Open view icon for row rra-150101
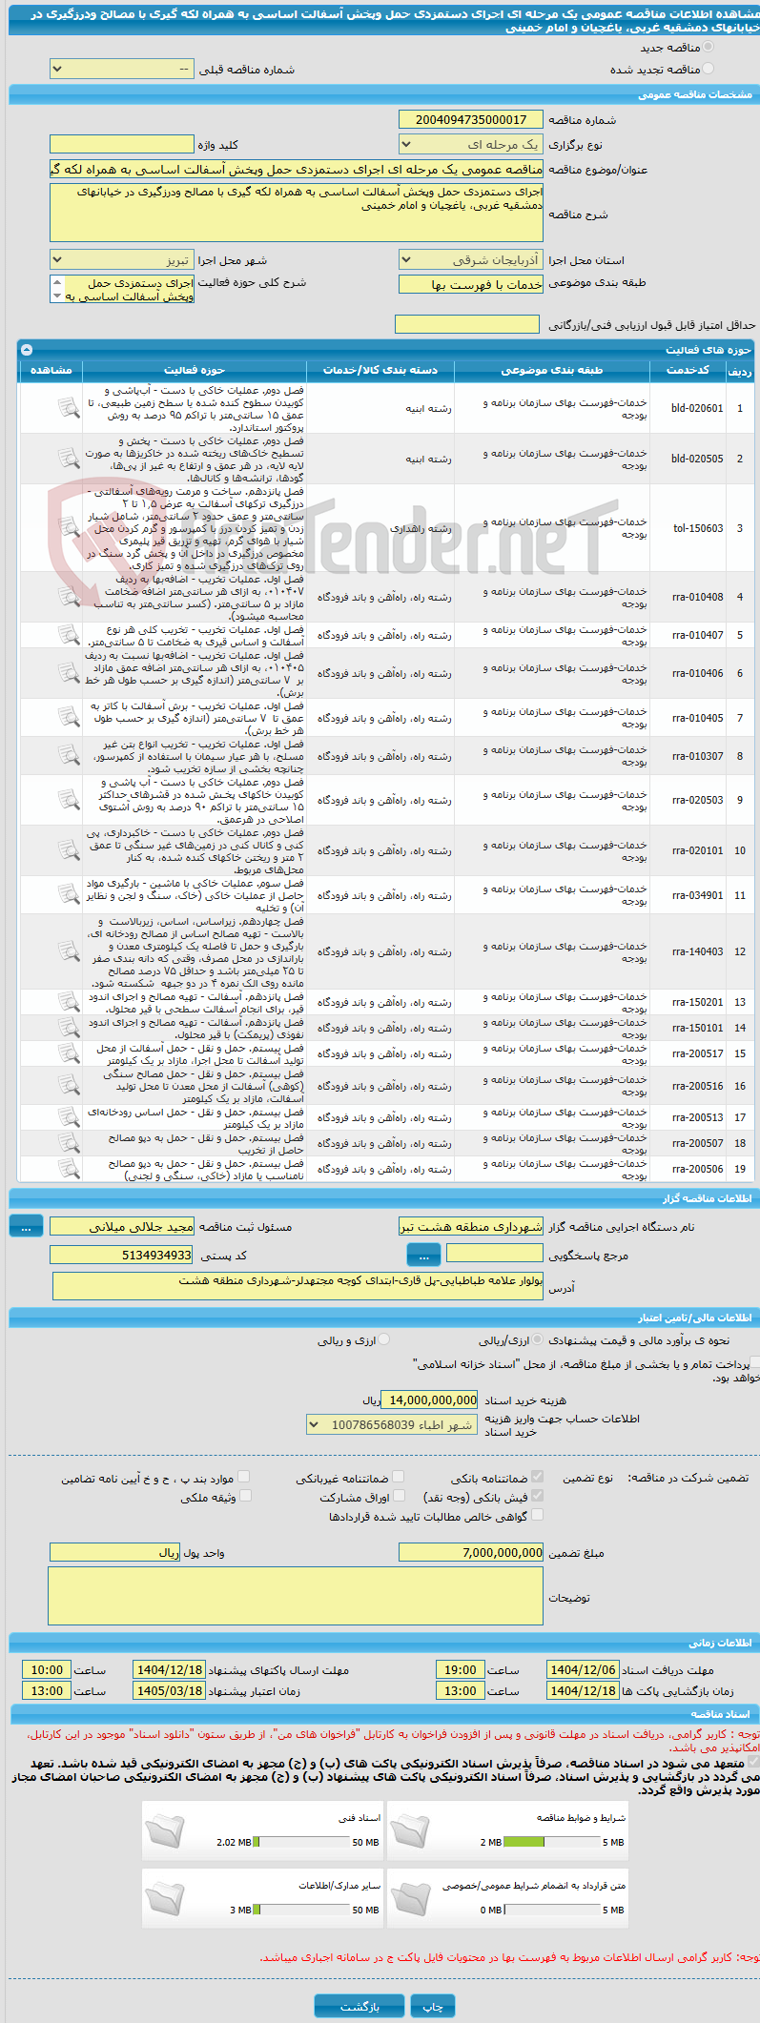The width and height of the screenshot is (760, 2023). 68,1028
